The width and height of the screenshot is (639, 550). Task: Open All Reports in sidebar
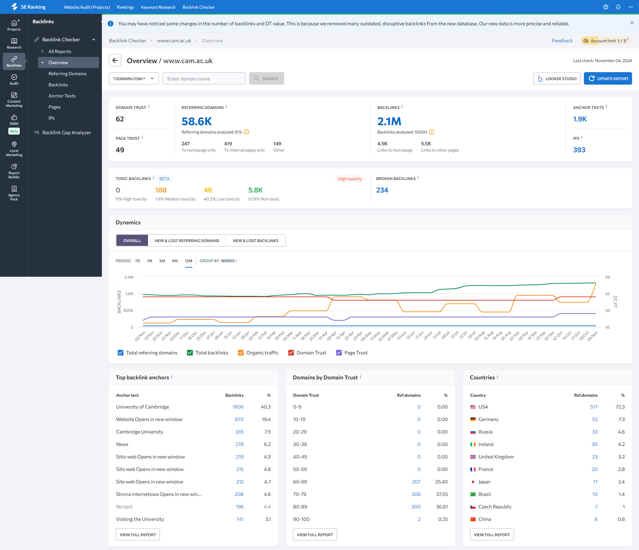60,51
